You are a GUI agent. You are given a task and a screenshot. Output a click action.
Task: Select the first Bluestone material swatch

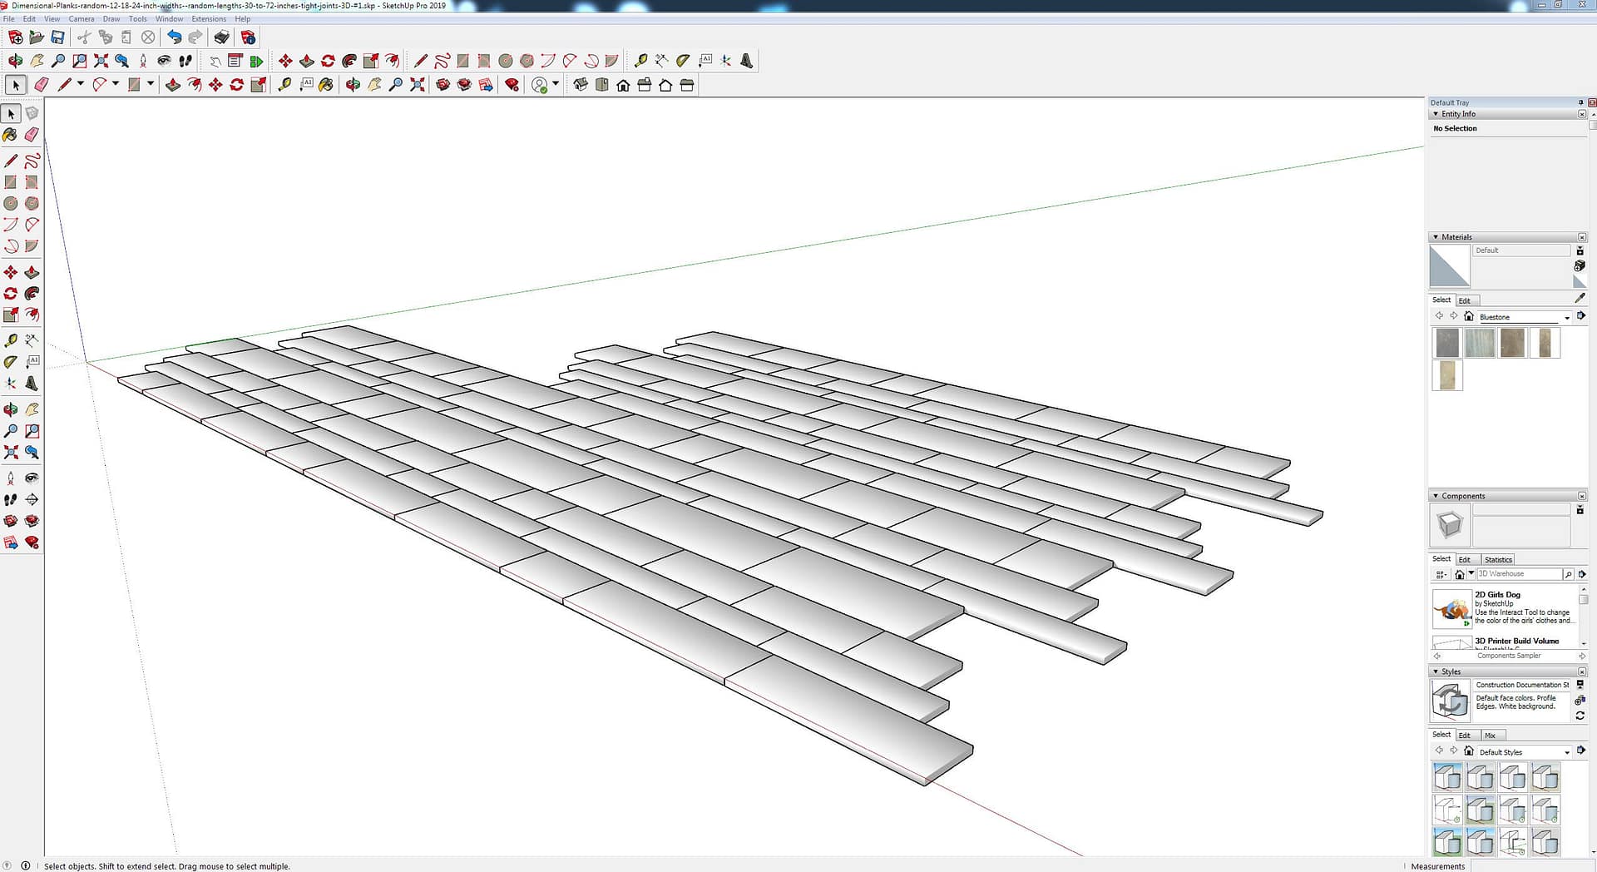point(1447,343)
